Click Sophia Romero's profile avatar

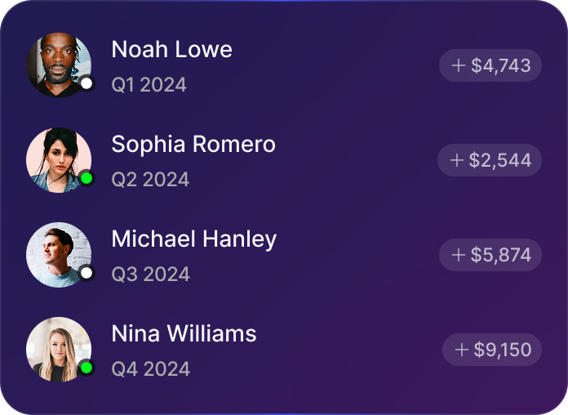pos(57,160)
